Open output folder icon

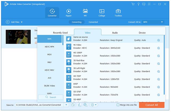pos(73,105)
